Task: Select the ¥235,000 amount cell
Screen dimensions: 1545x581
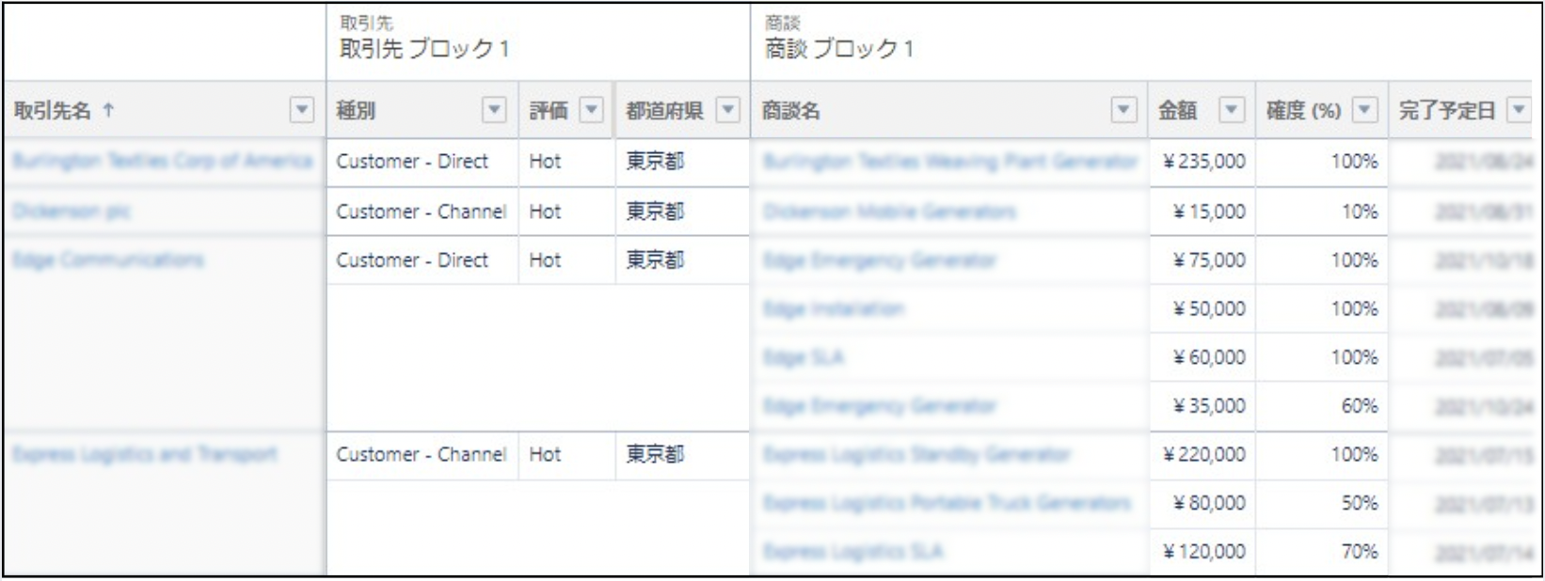Action: pos(1203,161)
